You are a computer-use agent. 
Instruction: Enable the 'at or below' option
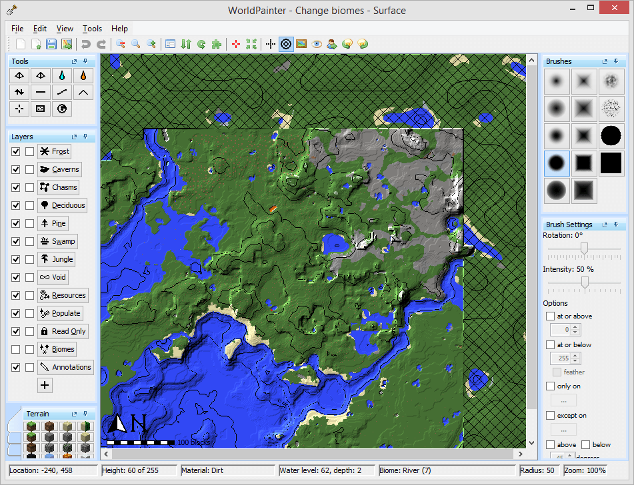click(550, 344)
